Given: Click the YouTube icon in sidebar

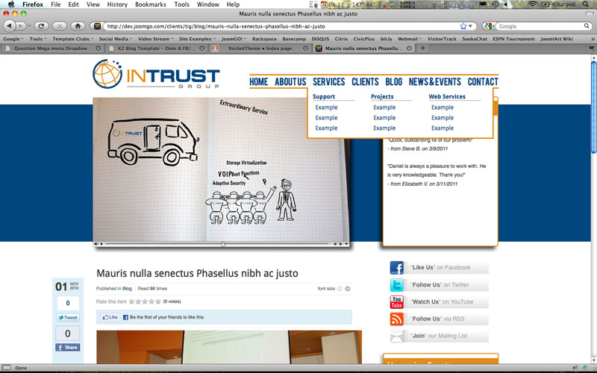Looking at the screenshot, I should (397, 302).
